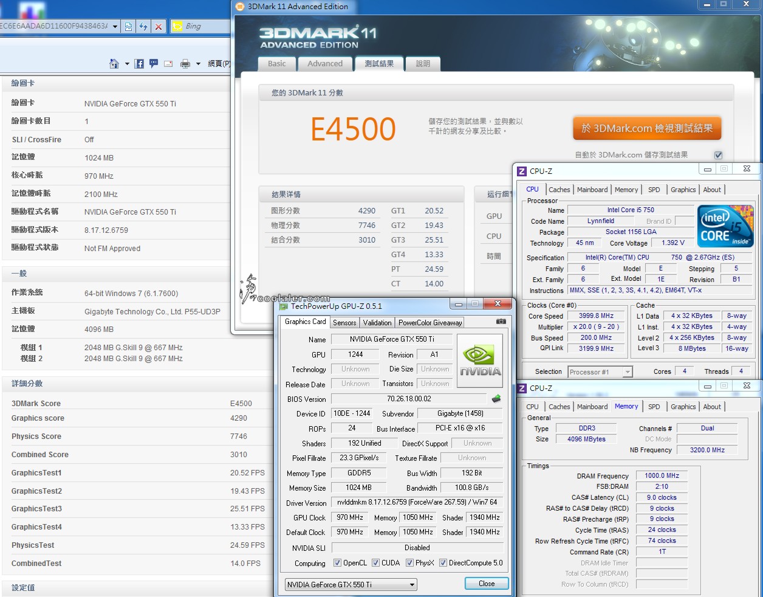Click the browser print icon

185,63
